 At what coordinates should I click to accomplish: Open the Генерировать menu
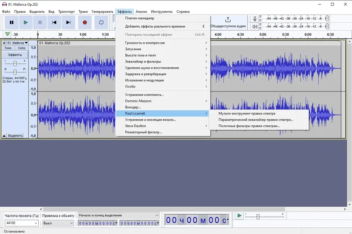click(x=103, y=12)
